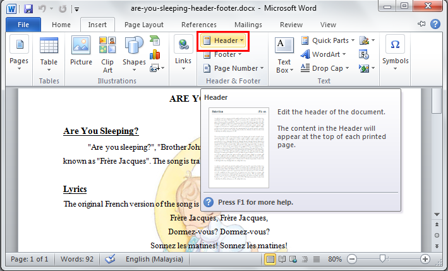The width and height of the screenshot is (448, 271).
Task: Open Customize Quick Access Toolbar arrow
Action: 76,9
